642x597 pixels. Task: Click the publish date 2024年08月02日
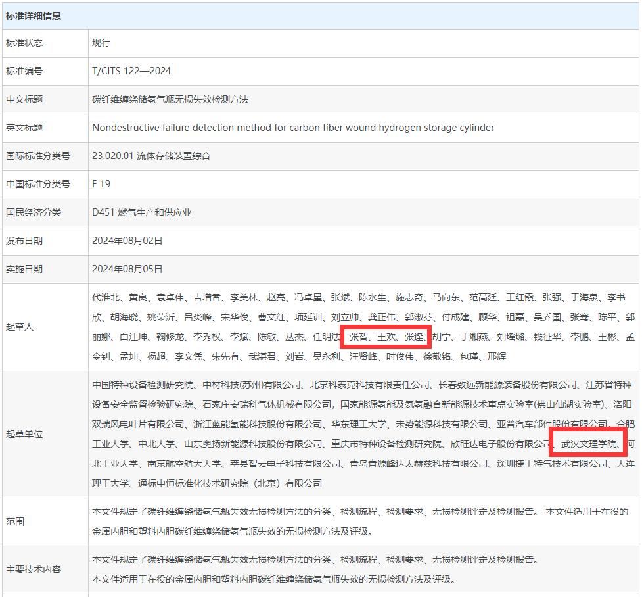coord(127,241)
